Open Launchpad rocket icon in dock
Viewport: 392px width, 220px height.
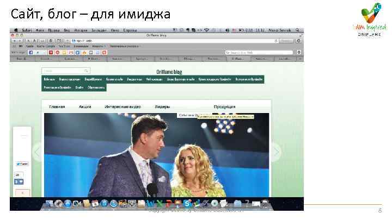58,204
